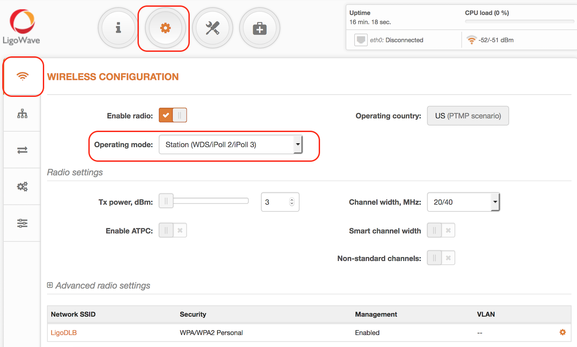Open the LigoDLB network link
The height and width of the screenshot is (347, 577).
pos(63,332)
